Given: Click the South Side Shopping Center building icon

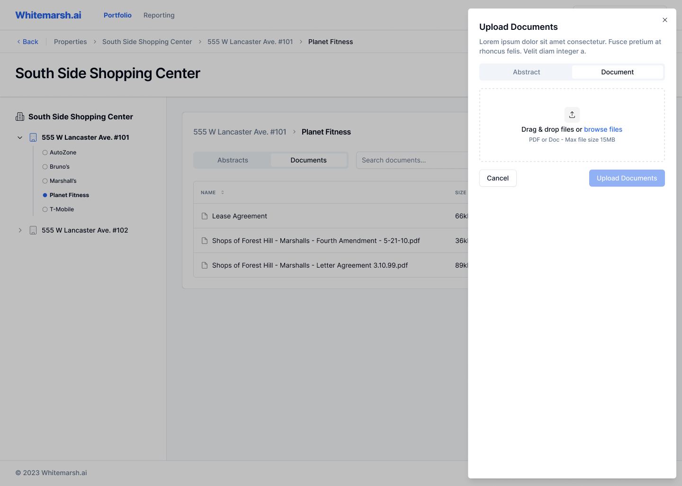Looking at the screenshot, I should pos(20,117).
